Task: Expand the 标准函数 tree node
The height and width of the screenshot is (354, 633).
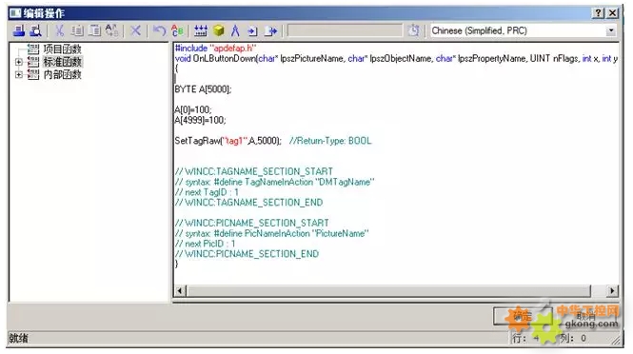Action: 19,62
